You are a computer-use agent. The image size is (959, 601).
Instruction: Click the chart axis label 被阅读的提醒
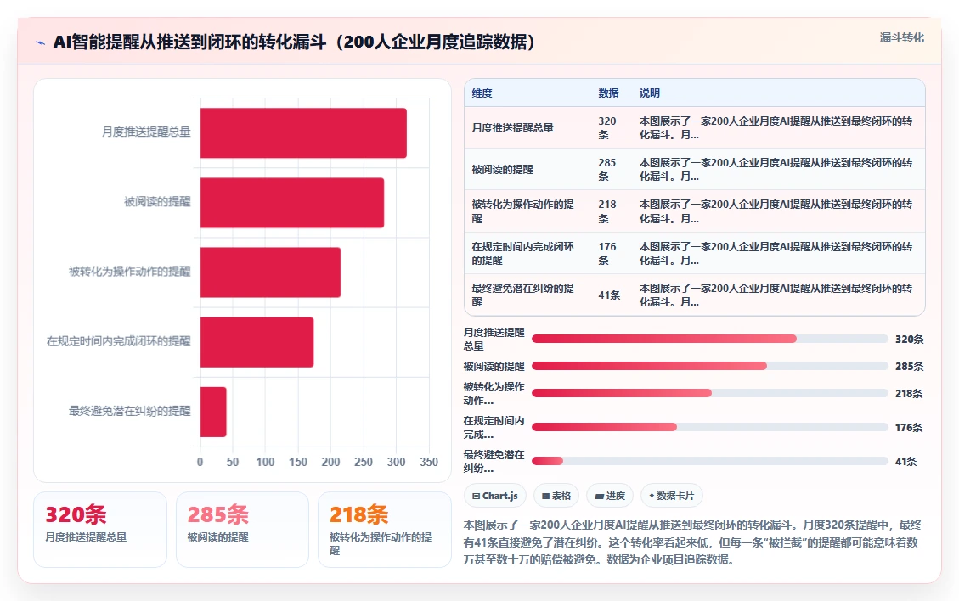click(157, 202)
